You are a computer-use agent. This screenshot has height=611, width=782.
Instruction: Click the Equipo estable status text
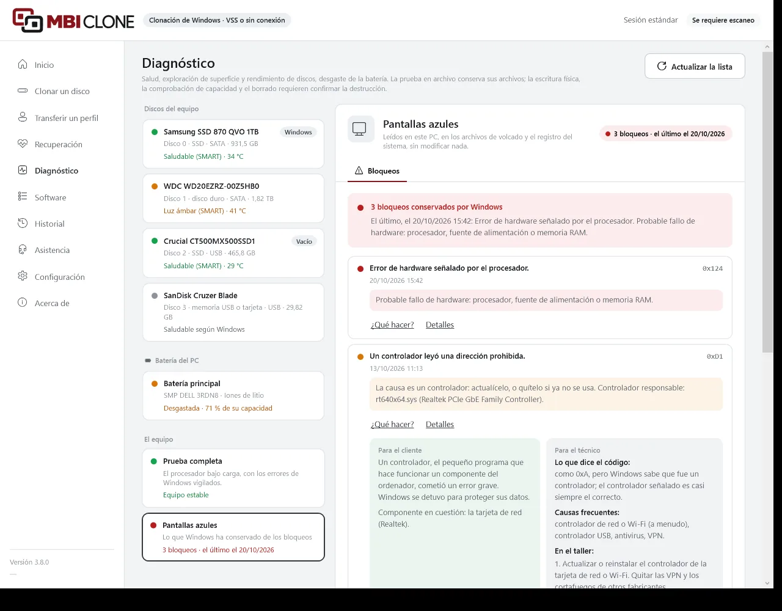186,495
